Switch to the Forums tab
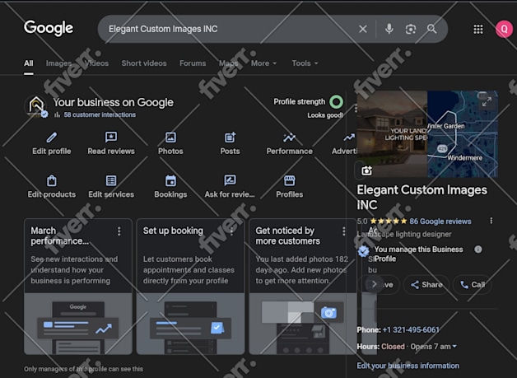 click(x=193, y=63)
